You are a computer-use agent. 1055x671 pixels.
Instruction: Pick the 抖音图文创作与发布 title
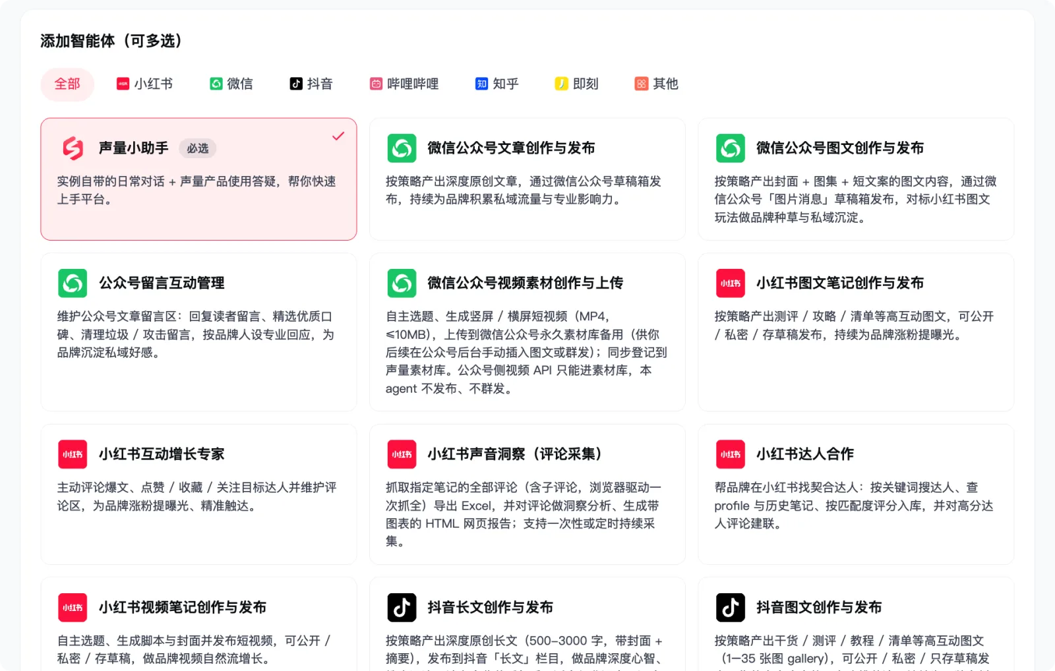819,608
